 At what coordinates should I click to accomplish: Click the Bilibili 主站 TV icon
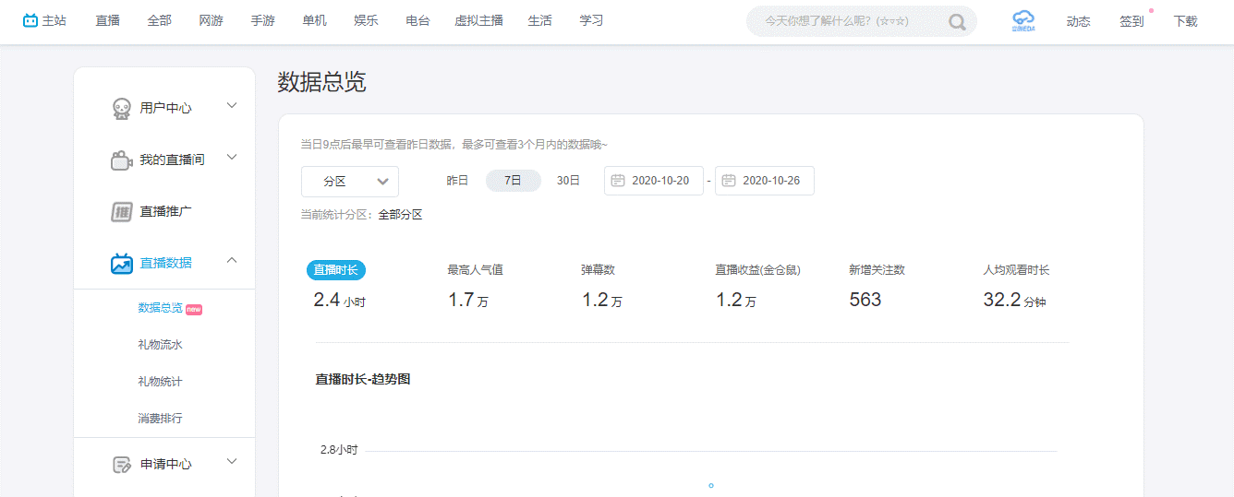[x=31, y=20]
